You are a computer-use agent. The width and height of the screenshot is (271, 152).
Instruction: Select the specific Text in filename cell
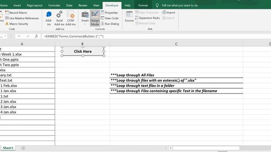tap(176, 91)
